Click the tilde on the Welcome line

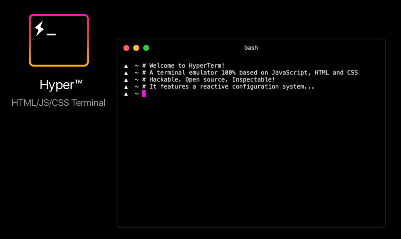click(137, 66)
